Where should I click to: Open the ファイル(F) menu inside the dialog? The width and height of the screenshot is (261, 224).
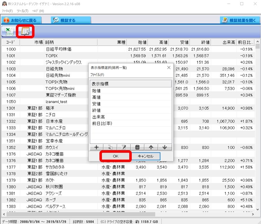click(97, 75)
